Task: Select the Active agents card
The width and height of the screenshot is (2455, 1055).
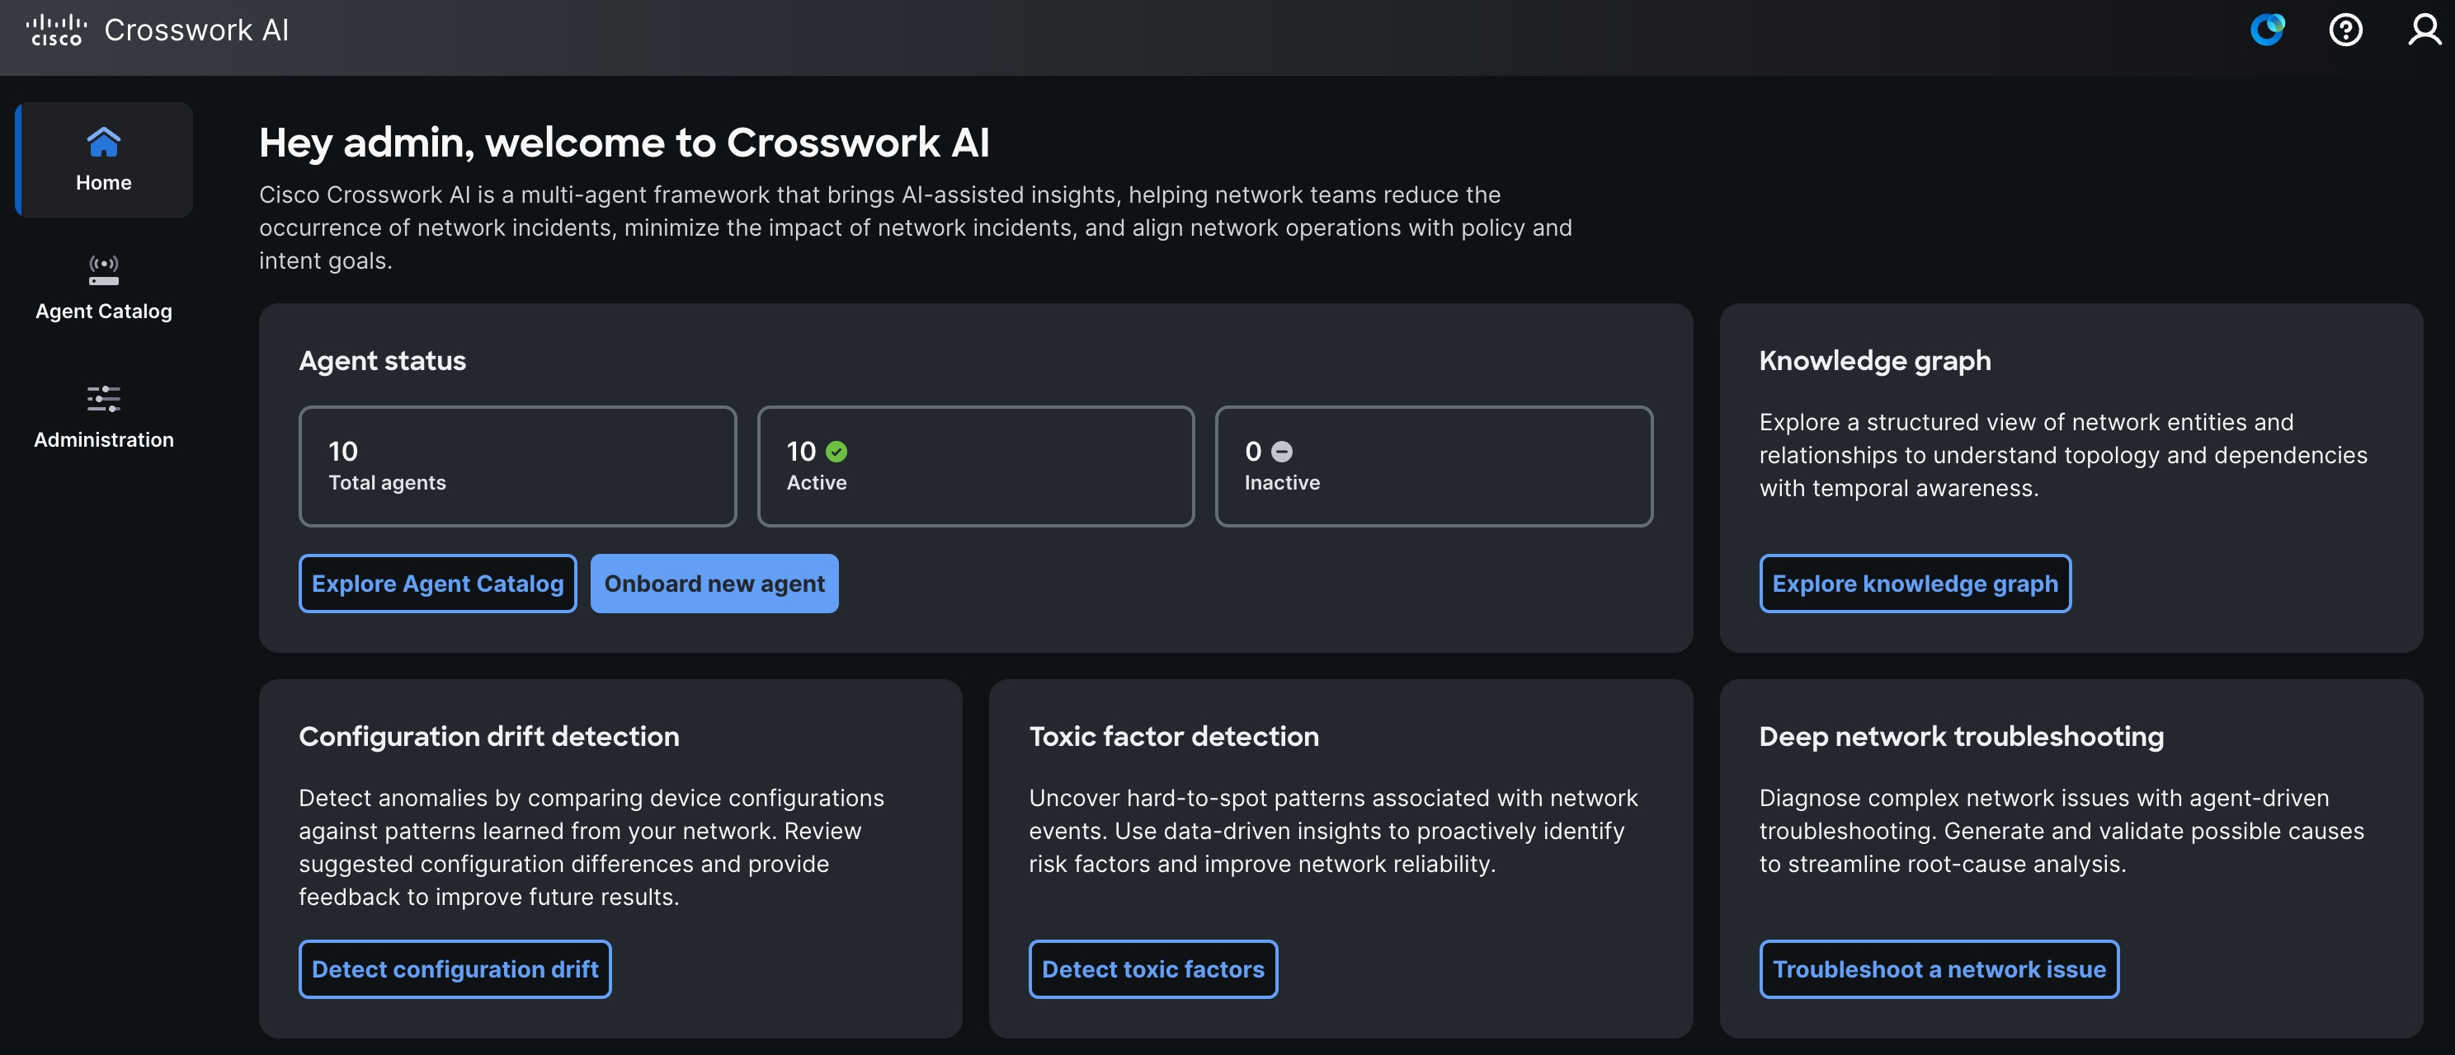Action: click(976, 467)
